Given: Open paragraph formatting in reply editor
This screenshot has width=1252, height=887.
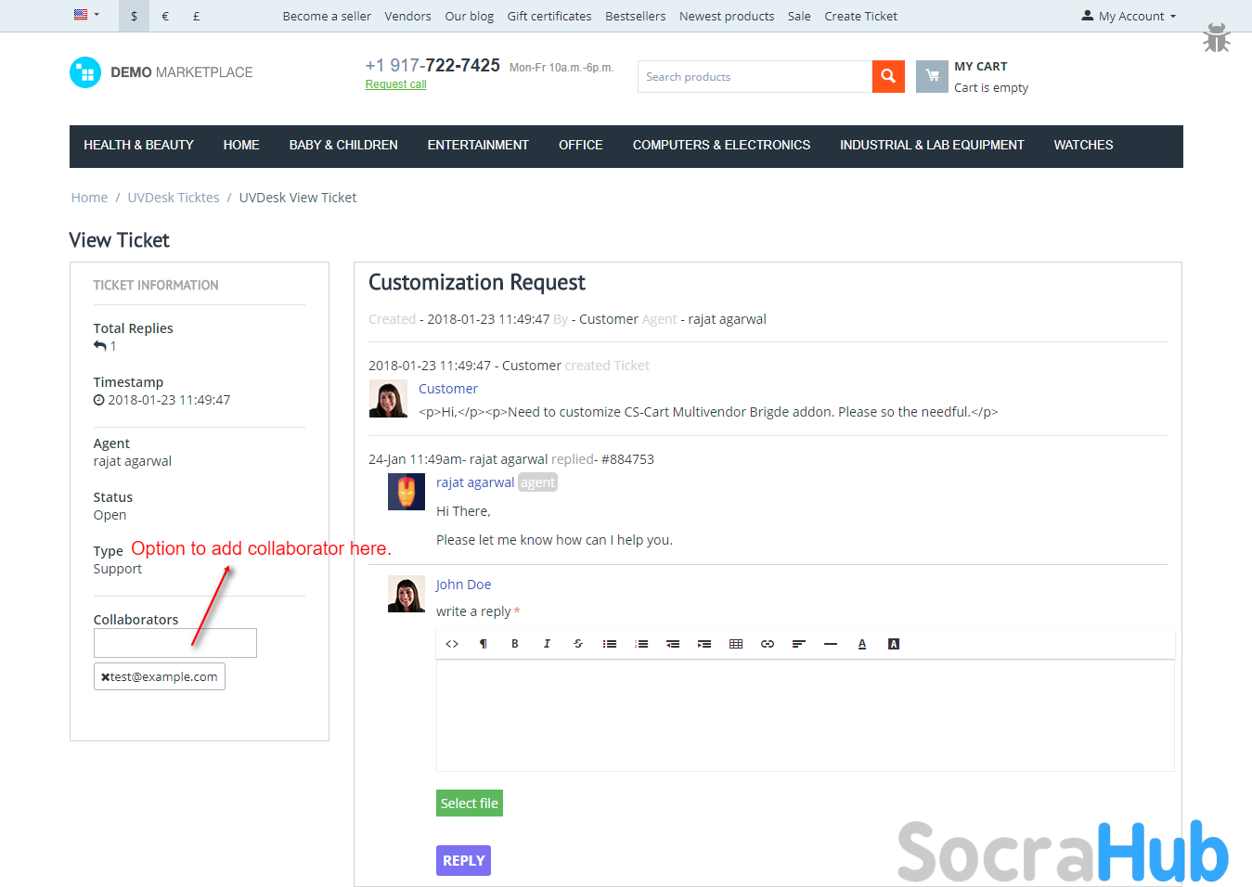Looking at the screenshot, I should pyautogui.click(x=484, y=644).
